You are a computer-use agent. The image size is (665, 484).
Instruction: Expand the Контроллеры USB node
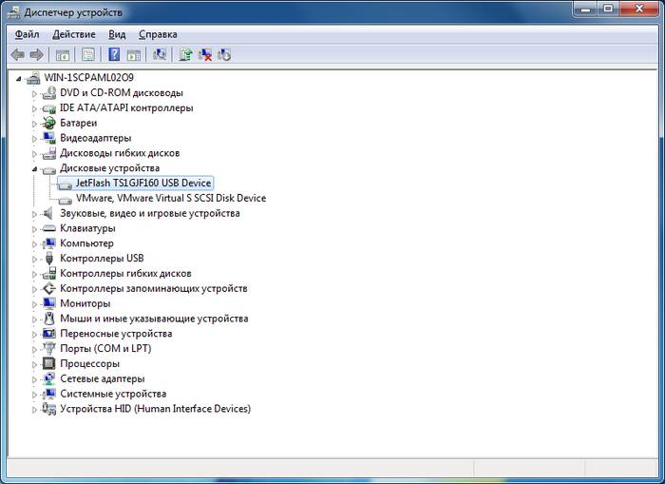tap(35, 259)
